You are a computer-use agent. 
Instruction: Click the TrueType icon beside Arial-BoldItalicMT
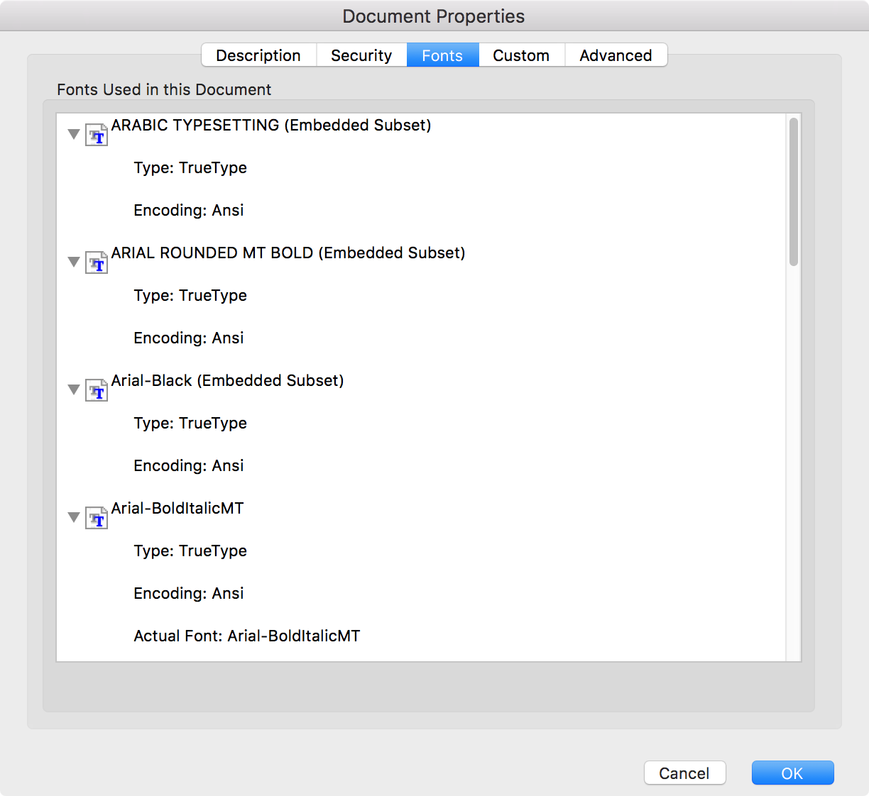coord(97,517)
